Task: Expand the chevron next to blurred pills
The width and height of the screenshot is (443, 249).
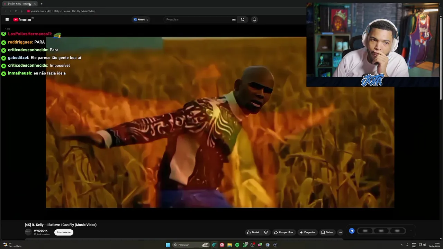Action: coord(410,231)
